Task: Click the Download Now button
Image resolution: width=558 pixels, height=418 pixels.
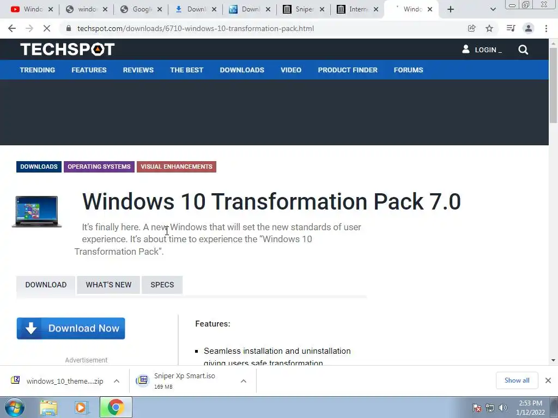Action: point(71,328)
